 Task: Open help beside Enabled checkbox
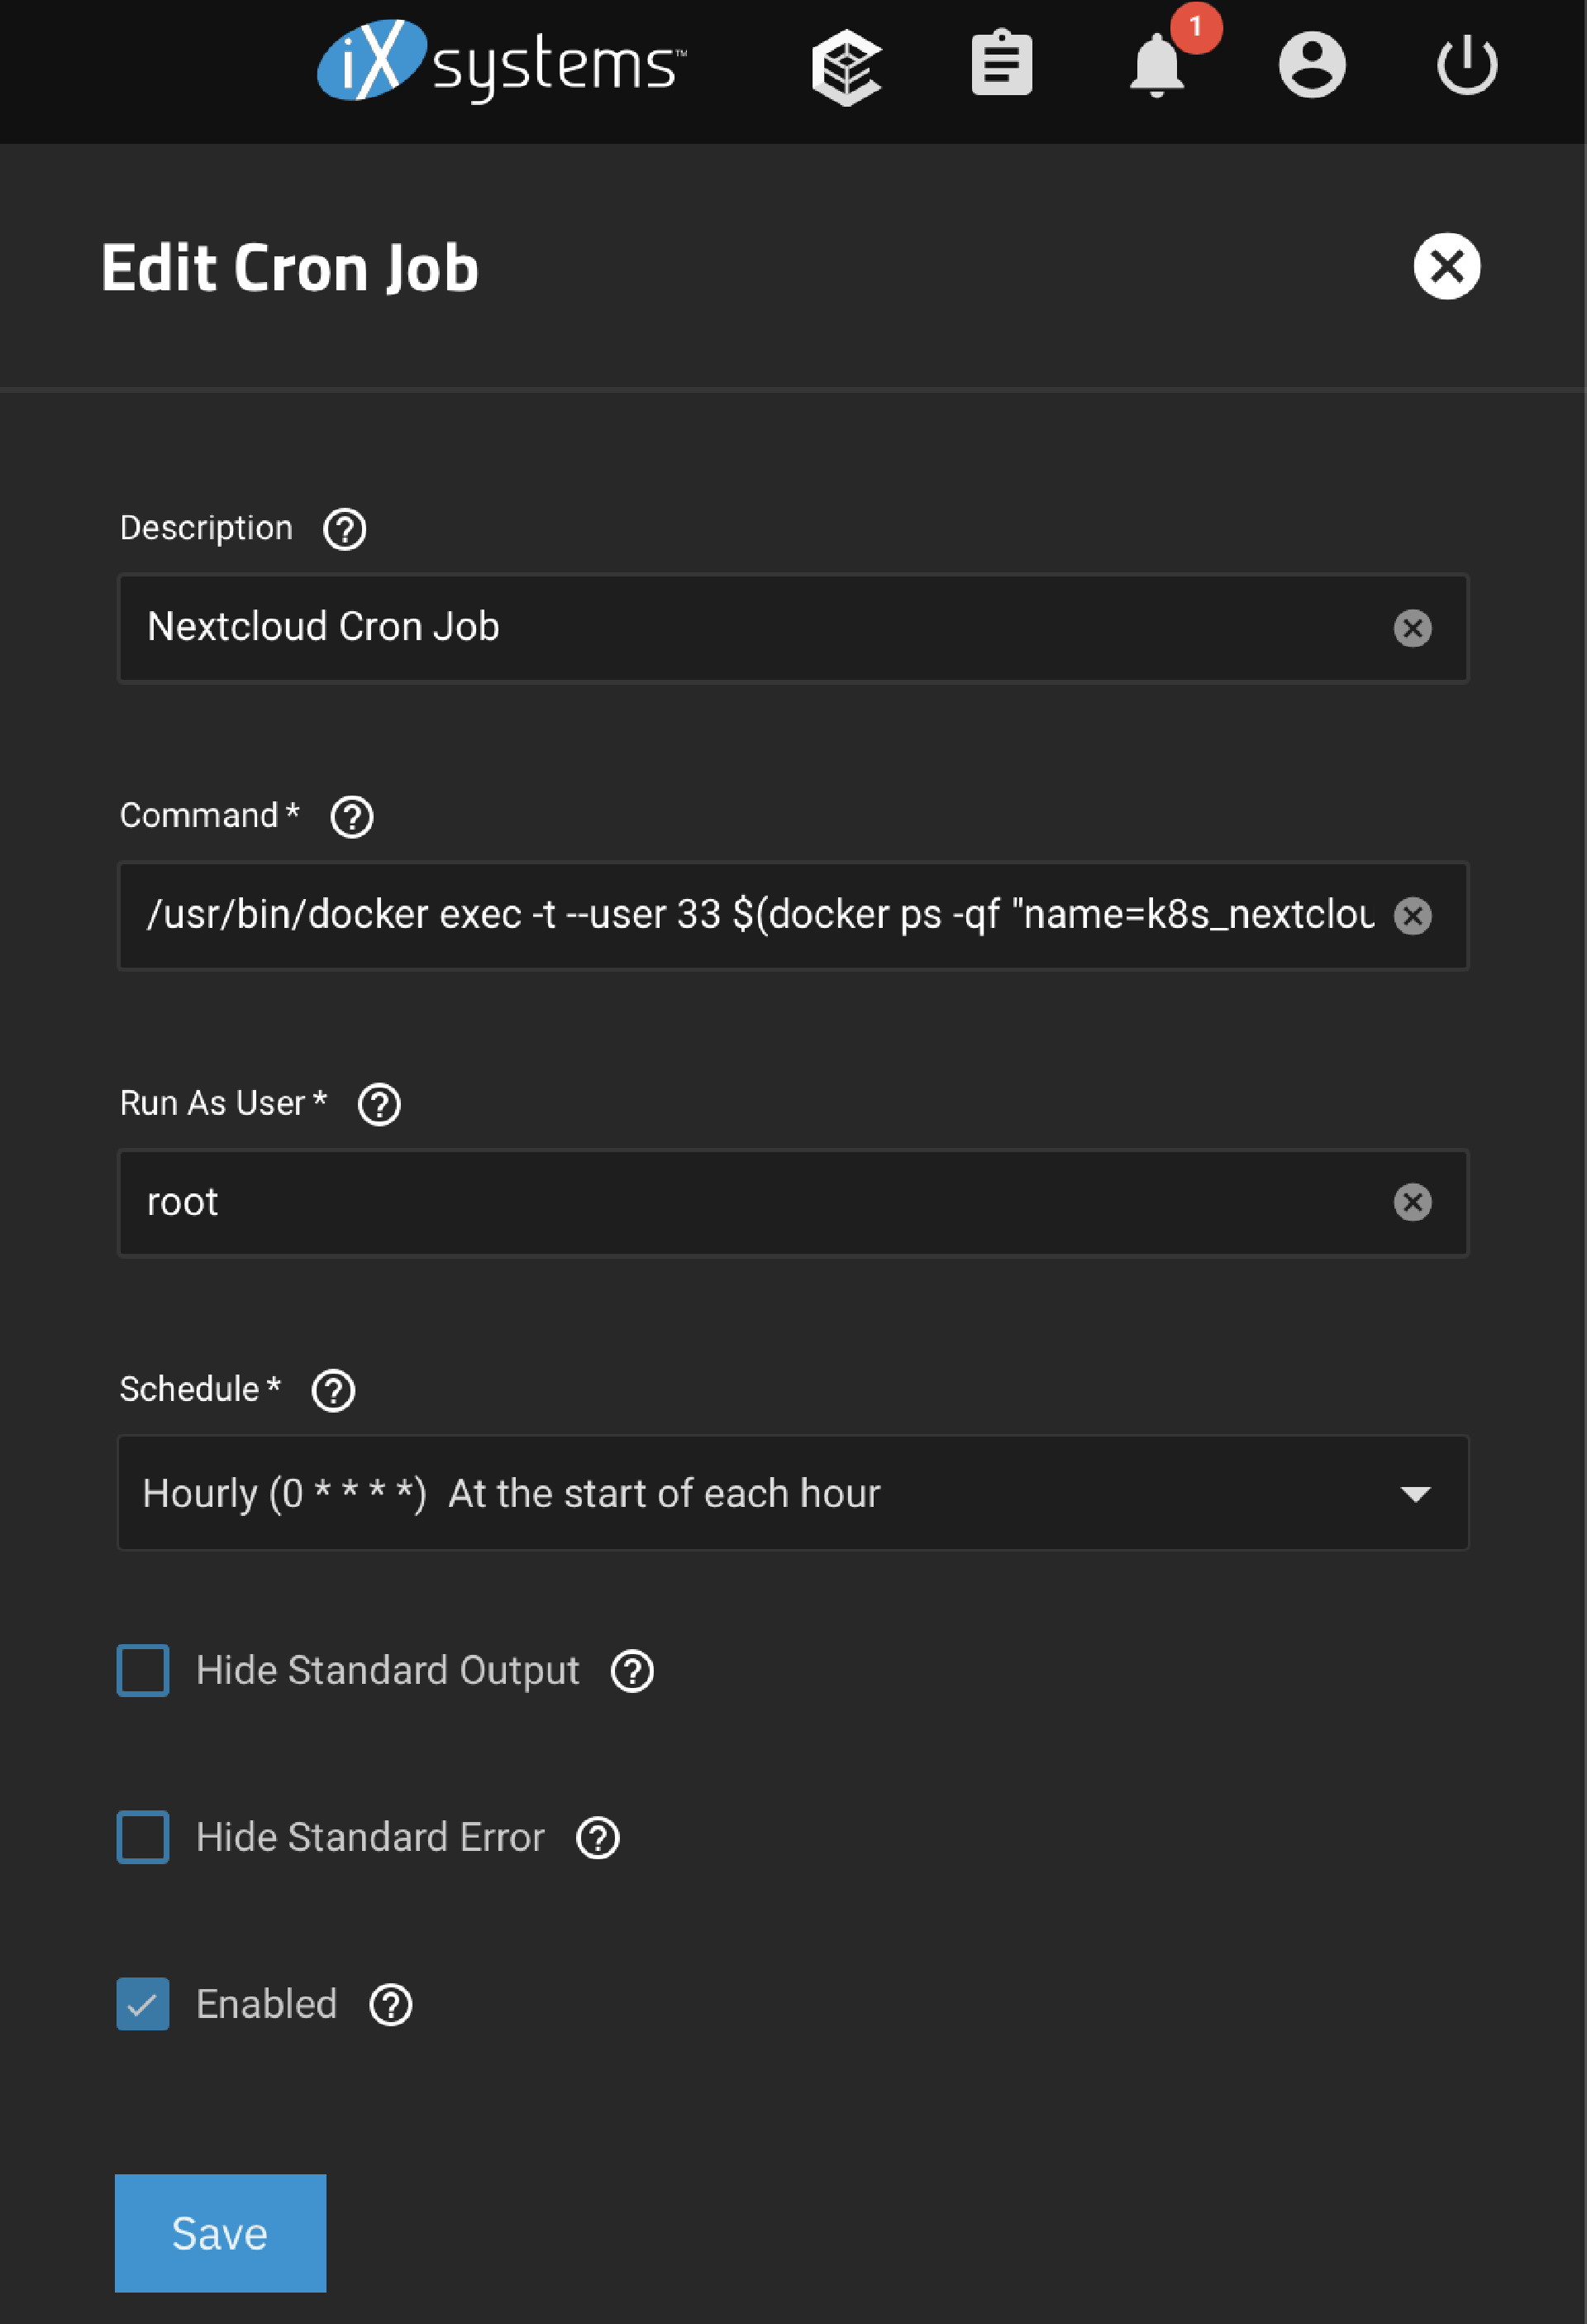(391, 2005)
